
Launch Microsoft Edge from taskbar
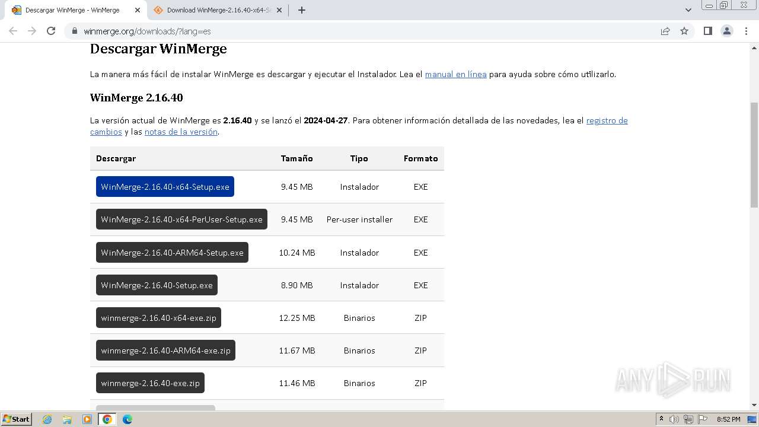click(127, 419)
